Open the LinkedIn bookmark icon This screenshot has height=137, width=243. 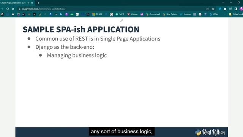point(61,14)
